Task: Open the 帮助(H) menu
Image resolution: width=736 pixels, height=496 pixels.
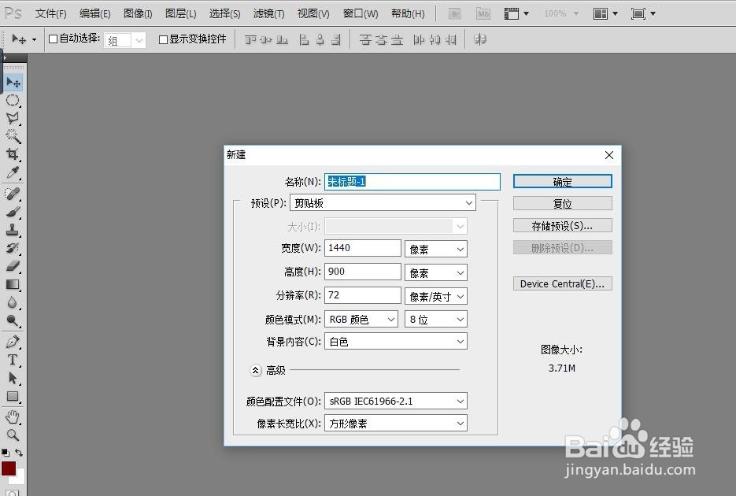Action: [408, 13]
